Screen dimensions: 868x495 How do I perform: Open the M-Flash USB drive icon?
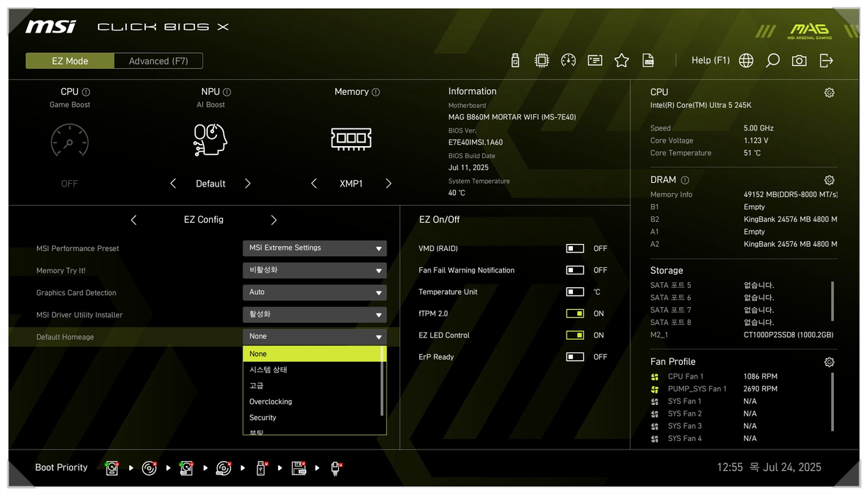[x=516, y=61]
